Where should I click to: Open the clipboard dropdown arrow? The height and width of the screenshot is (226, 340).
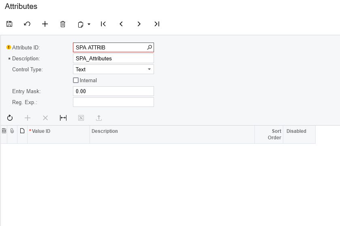[x=89, y=24]
